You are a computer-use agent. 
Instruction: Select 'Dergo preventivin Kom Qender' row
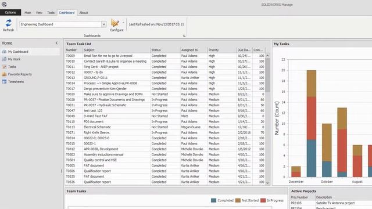pyautogui.click(x=165, y=89)
